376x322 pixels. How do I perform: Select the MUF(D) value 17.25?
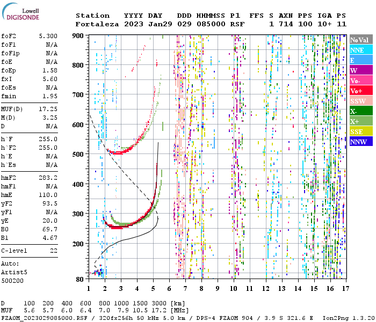pos(48,109)
